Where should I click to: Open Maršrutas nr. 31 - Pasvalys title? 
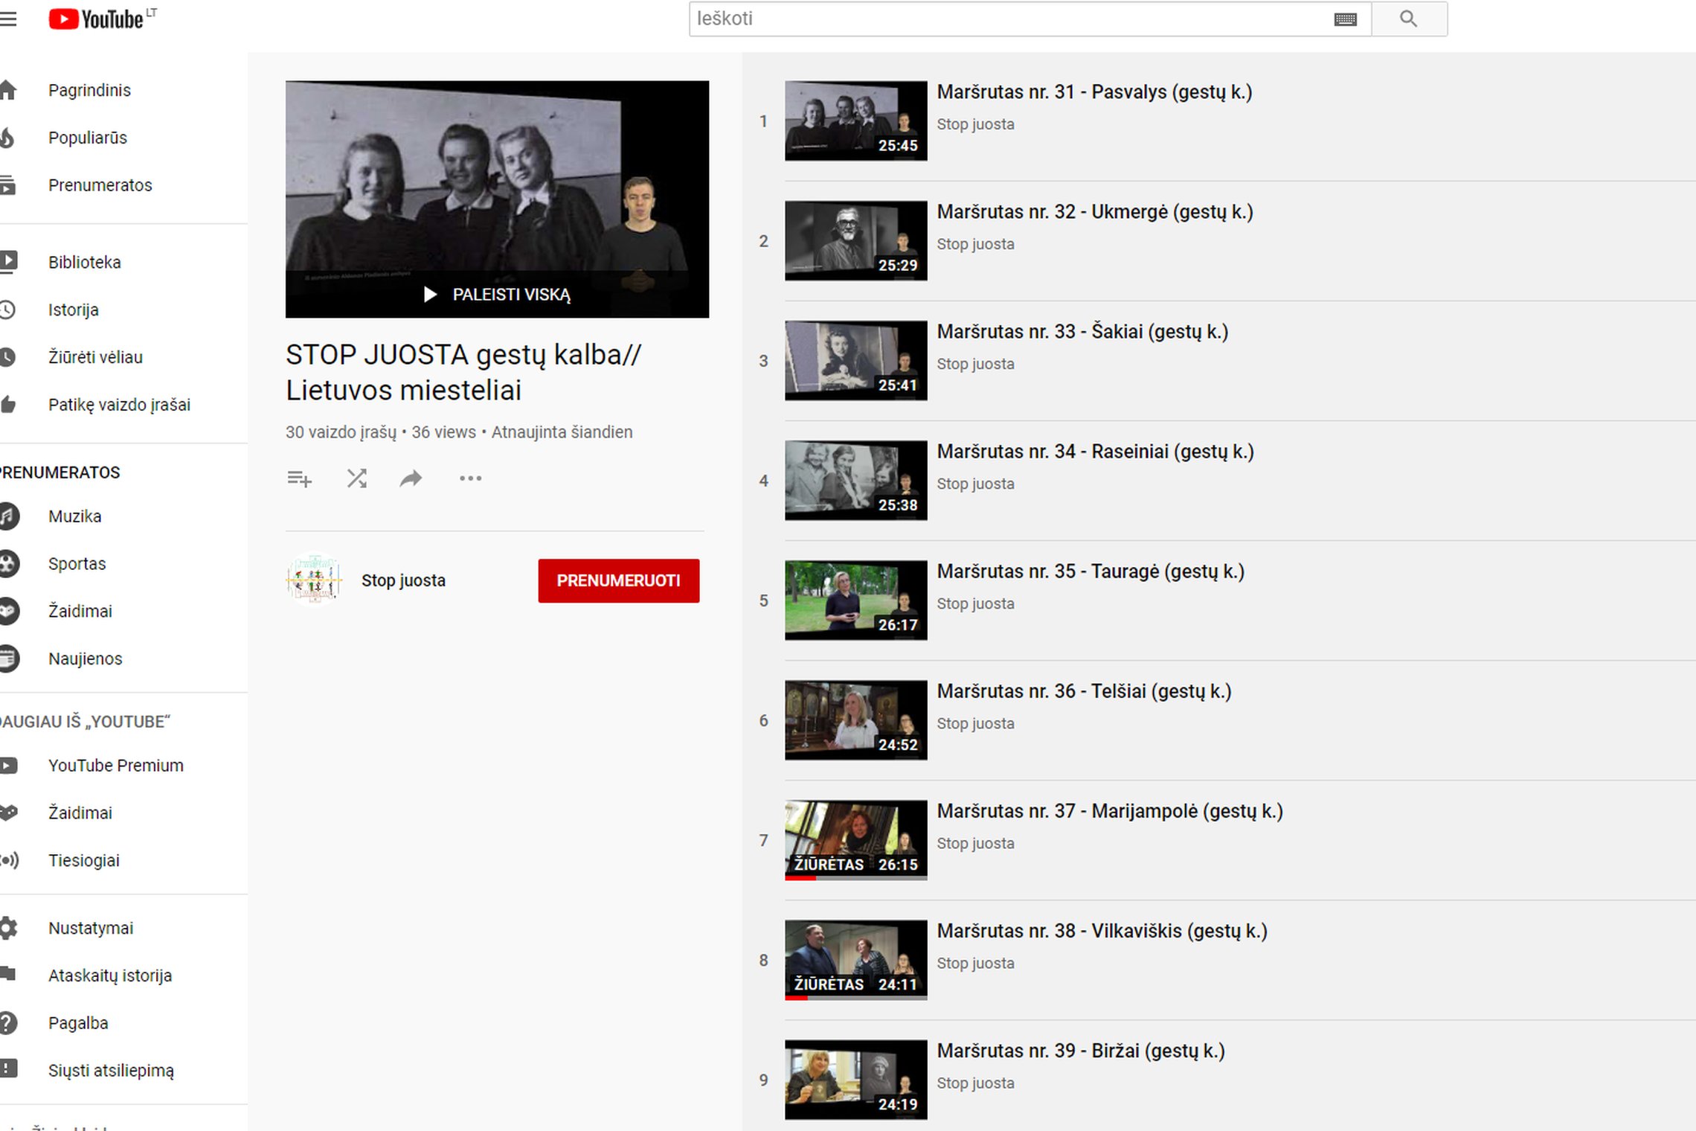1094,92
